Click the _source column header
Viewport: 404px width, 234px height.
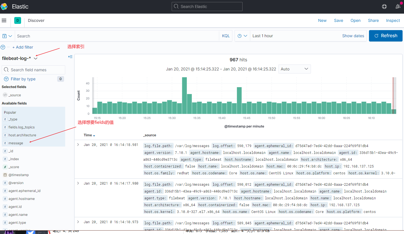149,135
